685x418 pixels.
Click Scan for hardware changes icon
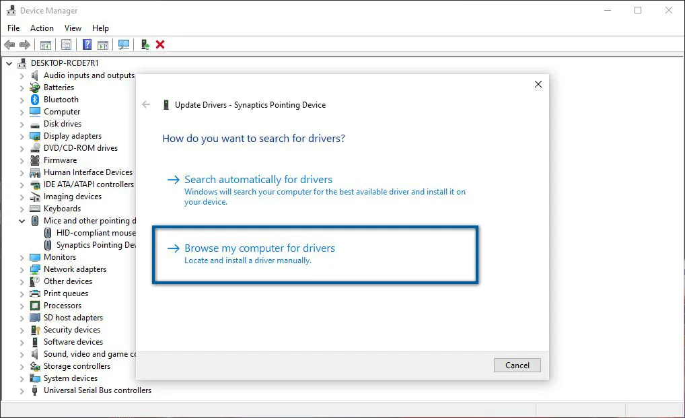click(123, 44)
